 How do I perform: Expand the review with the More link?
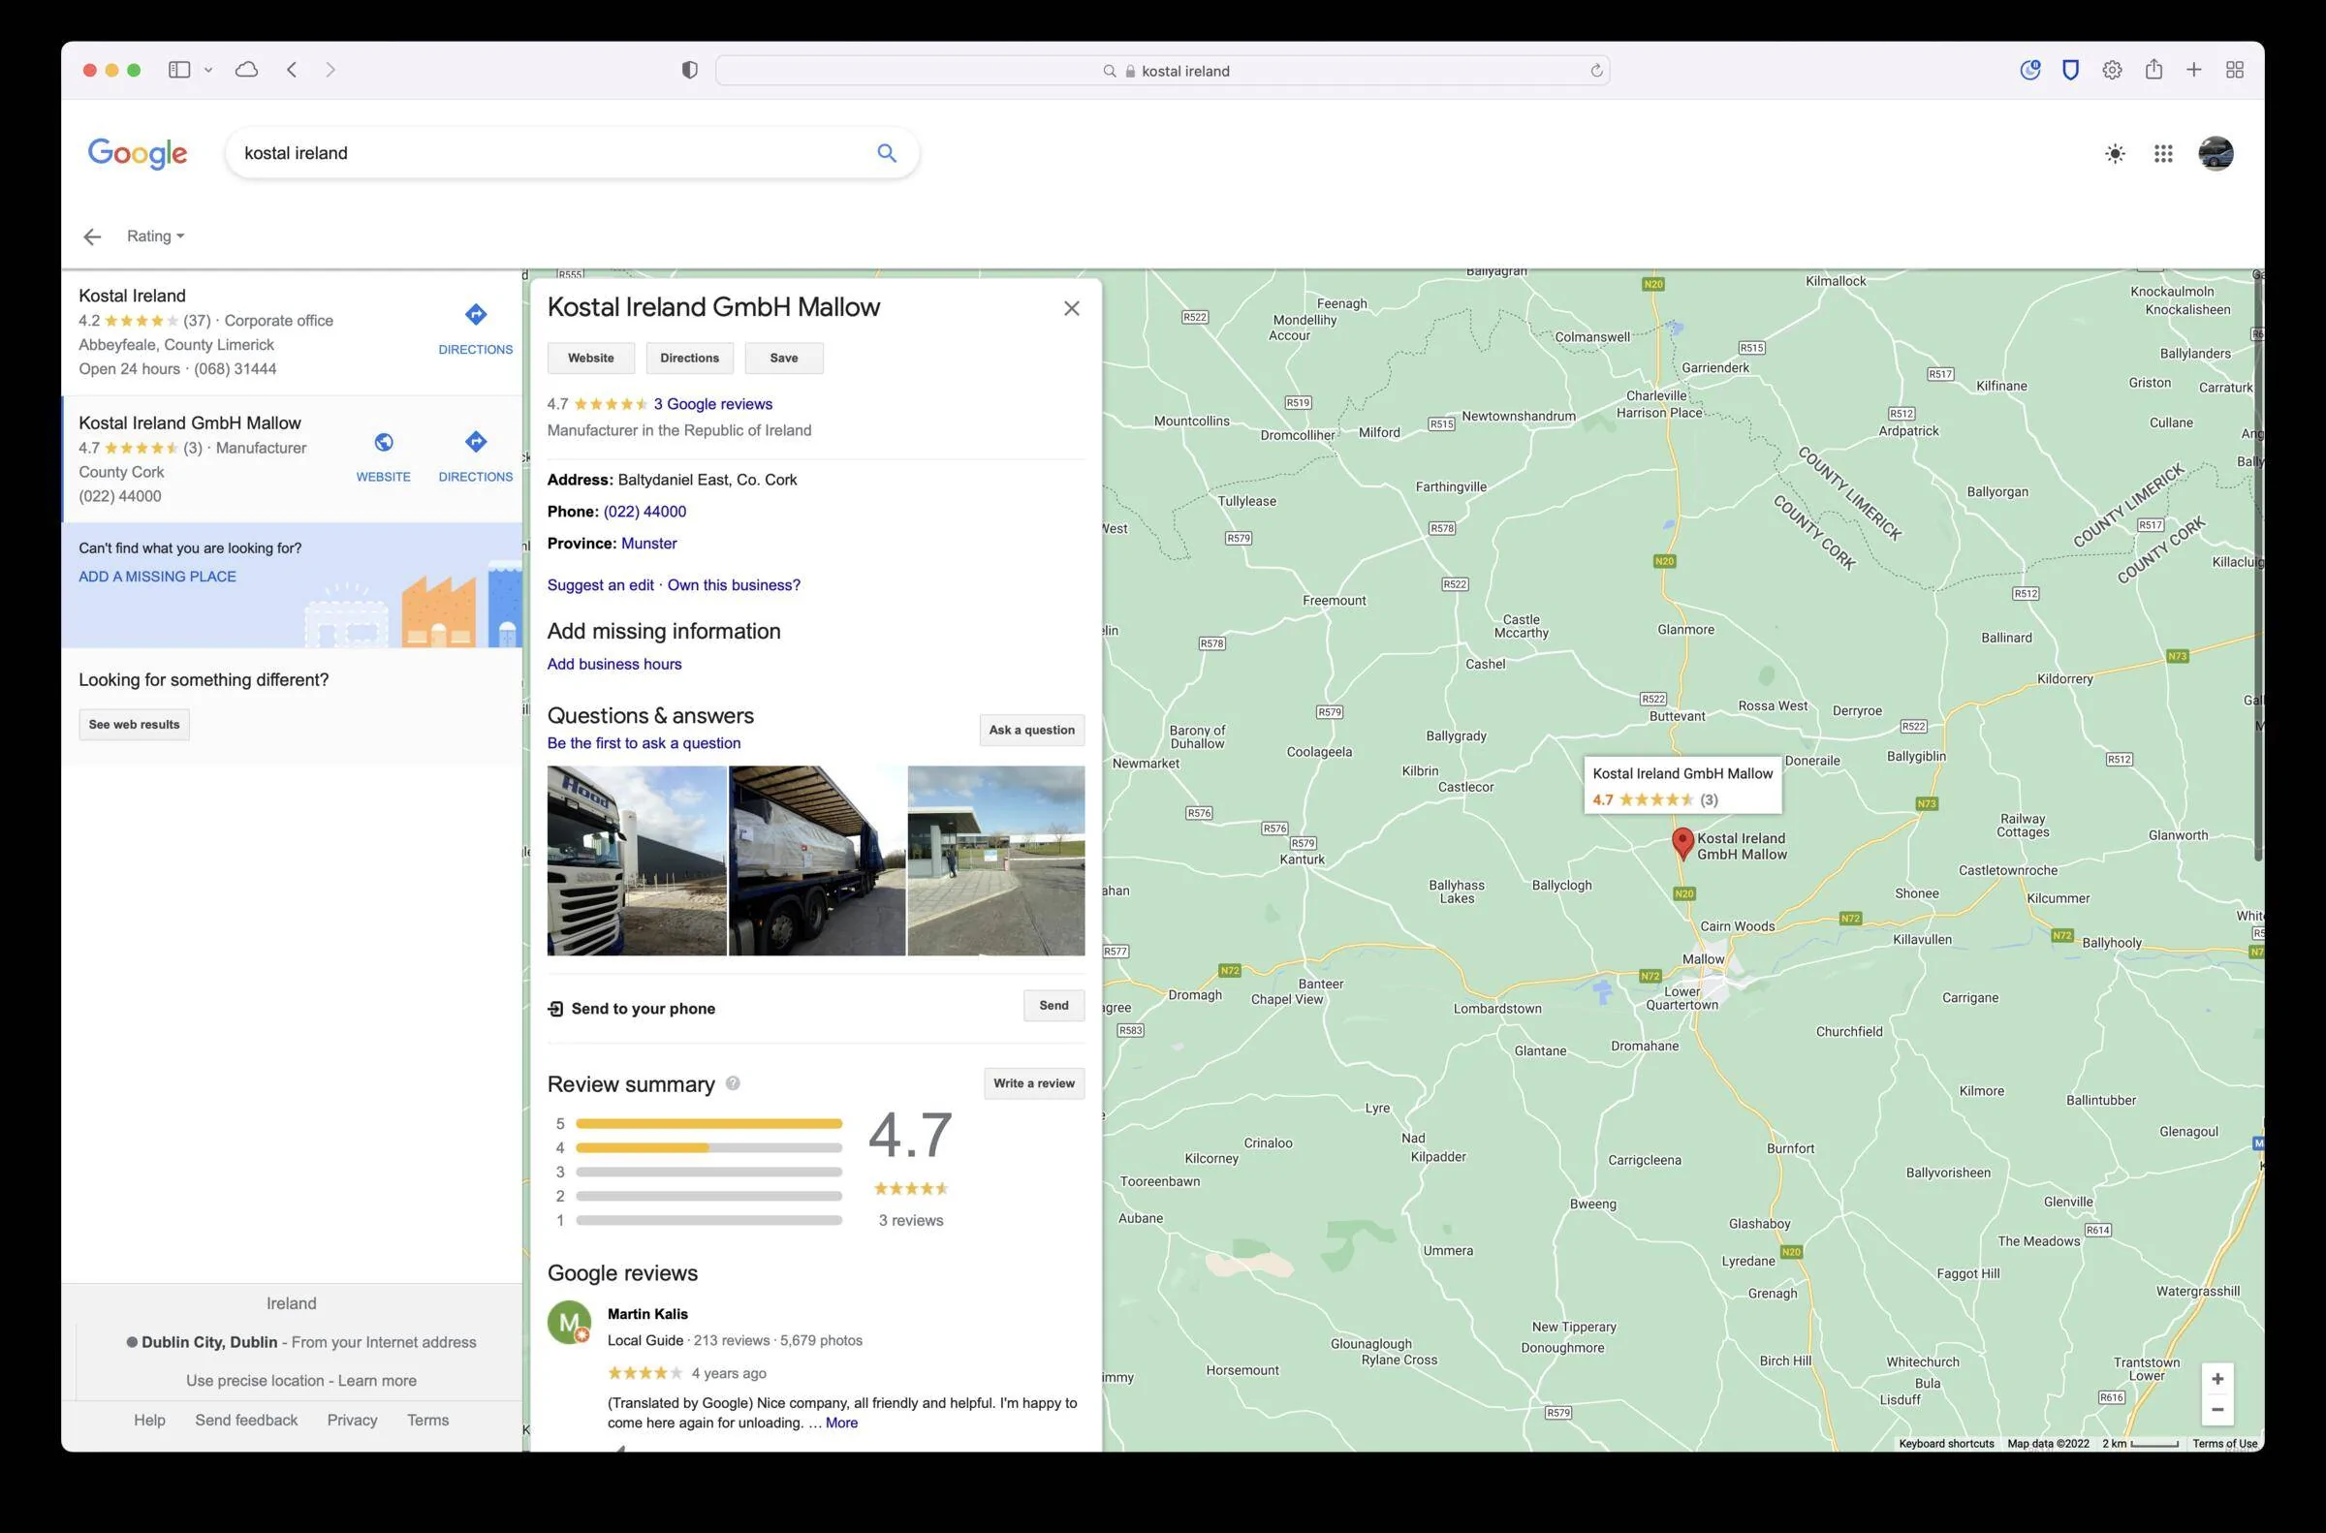point(841,1423)
